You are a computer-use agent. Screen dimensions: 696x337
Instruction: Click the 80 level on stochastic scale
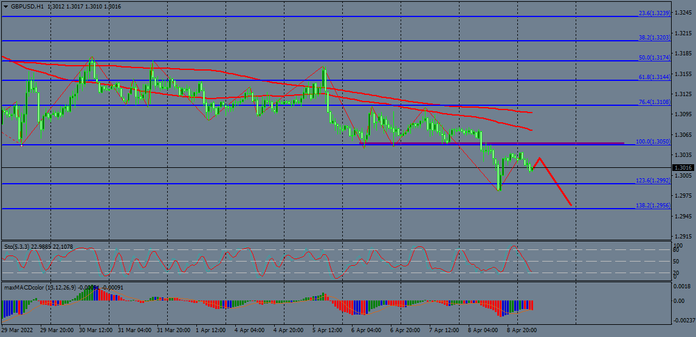pyautogui.click(x=675, y=250)
